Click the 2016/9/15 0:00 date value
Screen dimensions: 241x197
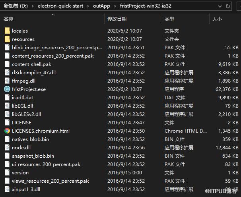point(124,173)
